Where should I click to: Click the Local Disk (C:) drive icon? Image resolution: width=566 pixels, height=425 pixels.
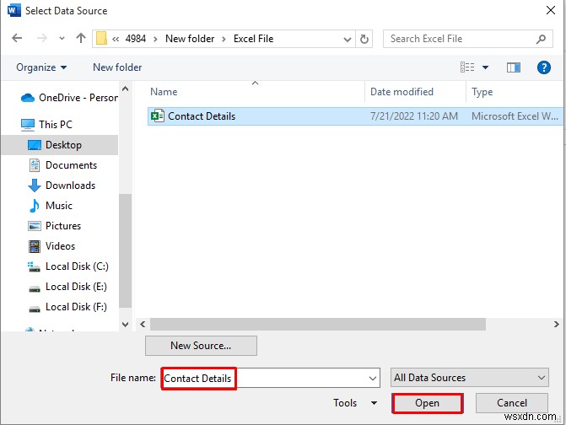click(34, 267)
